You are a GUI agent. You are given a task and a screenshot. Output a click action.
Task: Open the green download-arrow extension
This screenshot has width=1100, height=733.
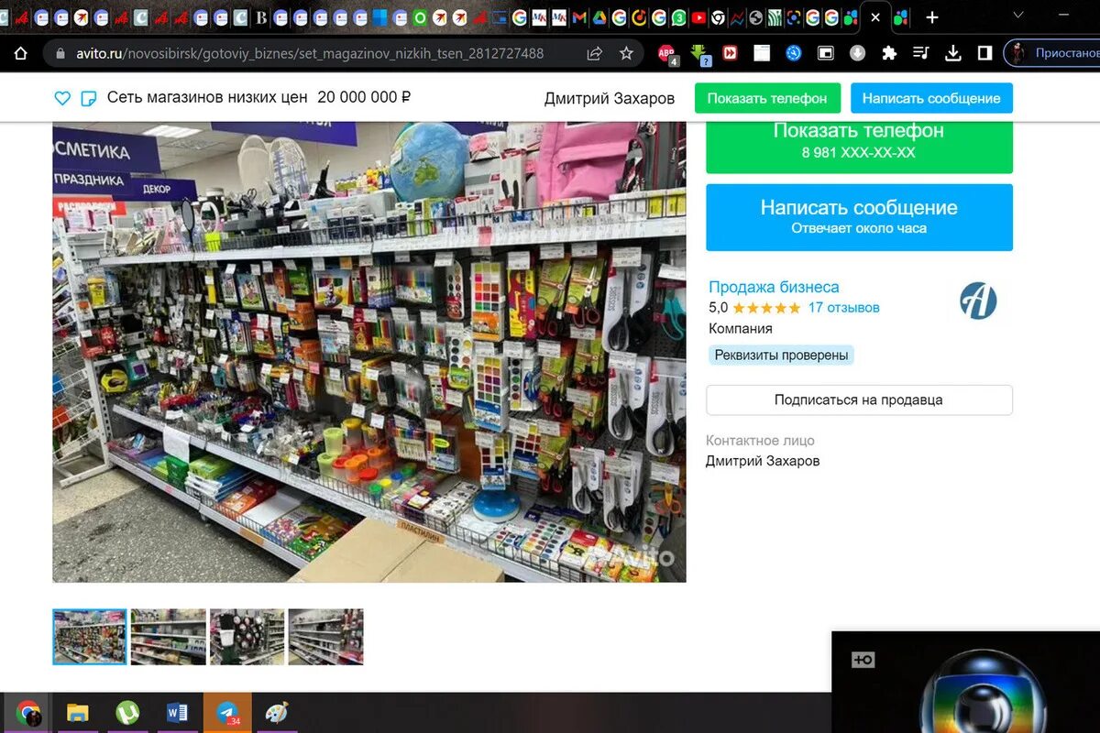click(x=698, y=54)
